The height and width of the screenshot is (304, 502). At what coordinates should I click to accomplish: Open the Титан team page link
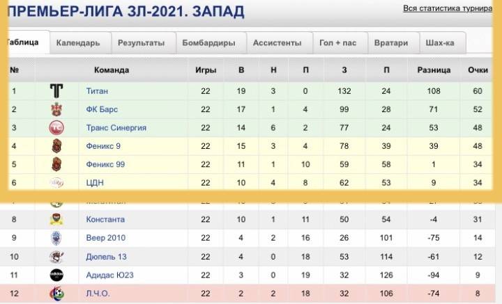[x=97, y=91]
